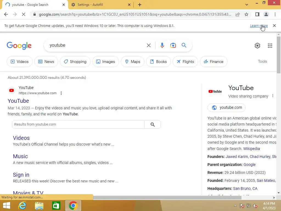Open Chrome three-dot menu
This screenshot has height=211, width=281.
[275, 14]
